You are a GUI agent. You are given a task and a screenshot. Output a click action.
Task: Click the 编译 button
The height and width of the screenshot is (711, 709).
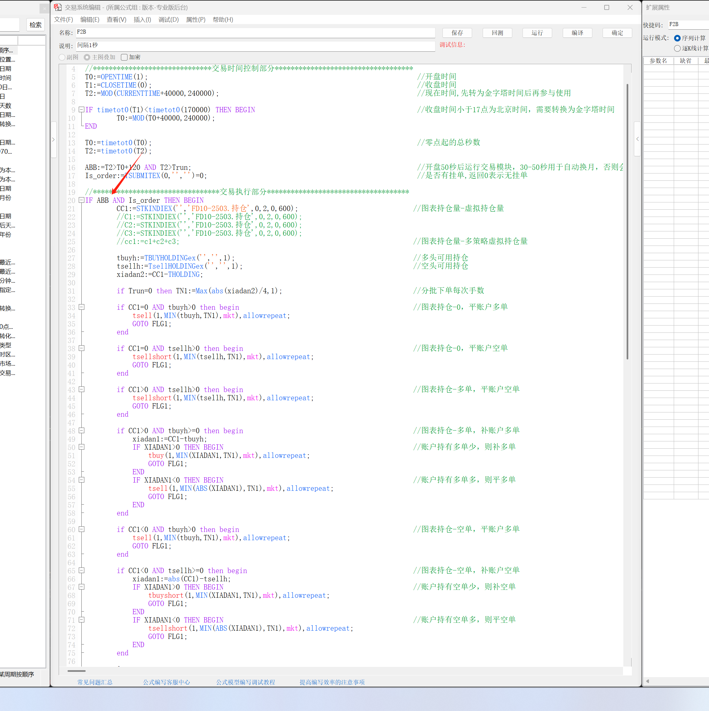pyautogui.click(x=577, y=33)
